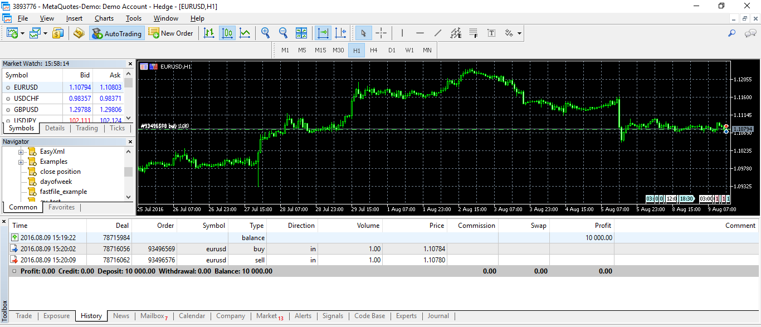Open the File menu
Screen dimensions: 761x327
[23, 18]
